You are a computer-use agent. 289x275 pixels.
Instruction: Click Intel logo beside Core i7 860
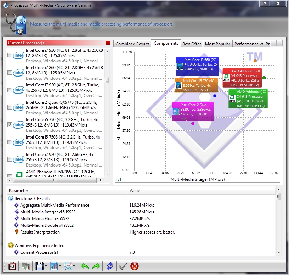(x=19, y=73)
